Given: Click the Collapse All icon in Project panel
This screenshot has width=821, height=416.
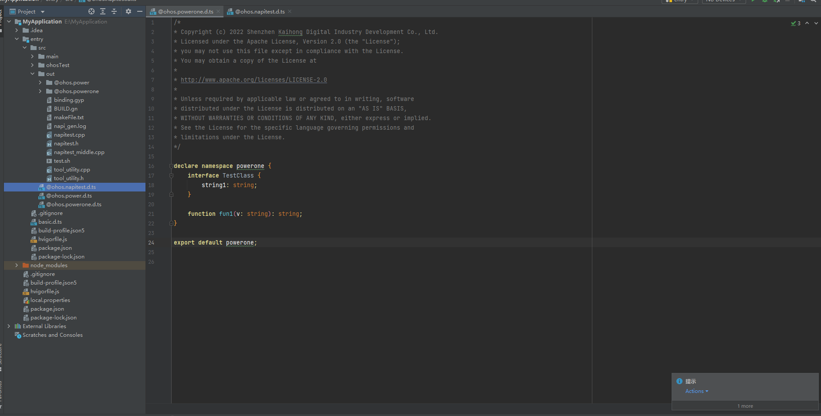Looking at the screenshot, I should 114,11.
